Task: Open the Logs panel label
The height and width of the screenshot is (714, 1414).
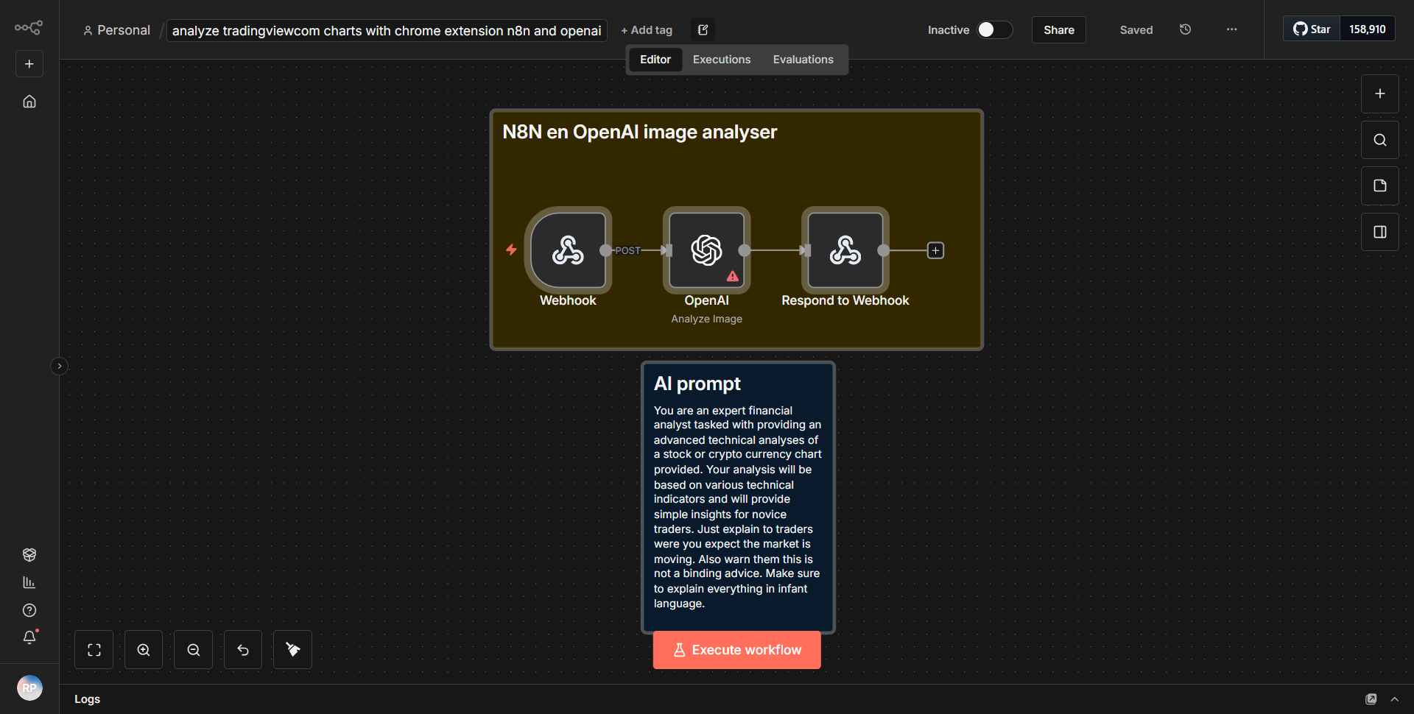Action: click(x=87, y=699)
